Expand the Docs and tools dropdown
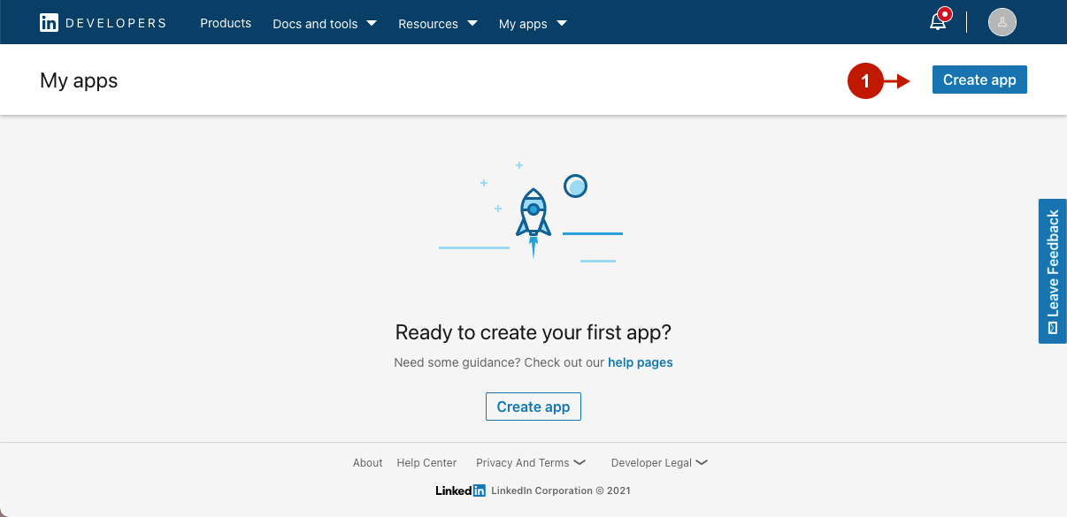This screenshot has width=1067, height=517. pyautogui.click(x=324, y=24)
